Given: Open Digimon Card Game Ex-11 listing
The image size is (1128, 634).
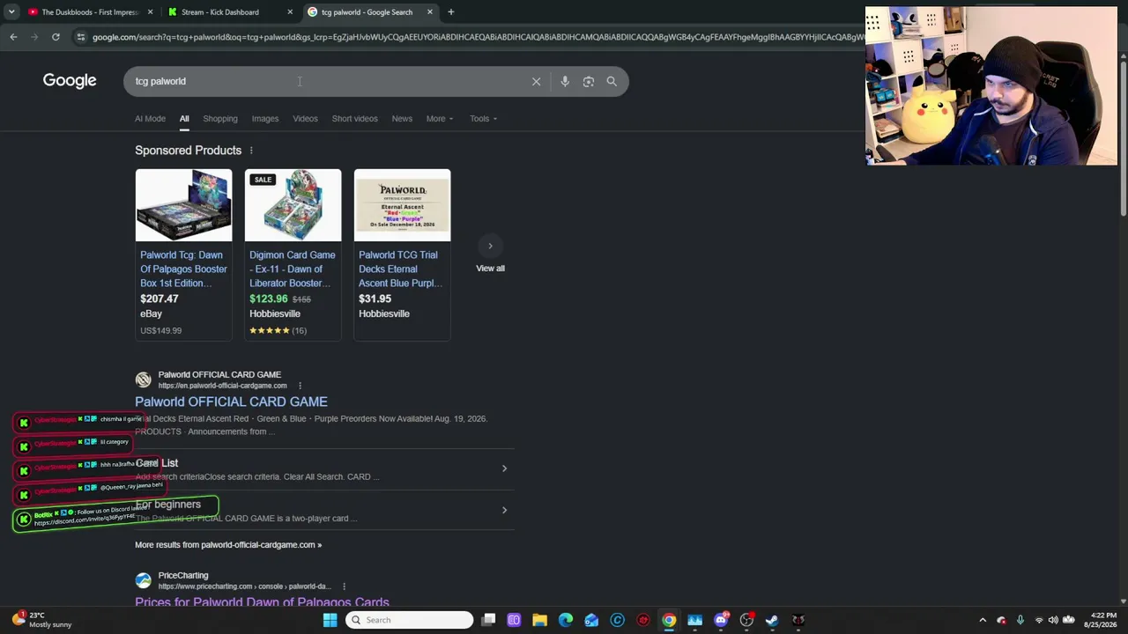Looking at the screenshot, I should click(293, 269).
